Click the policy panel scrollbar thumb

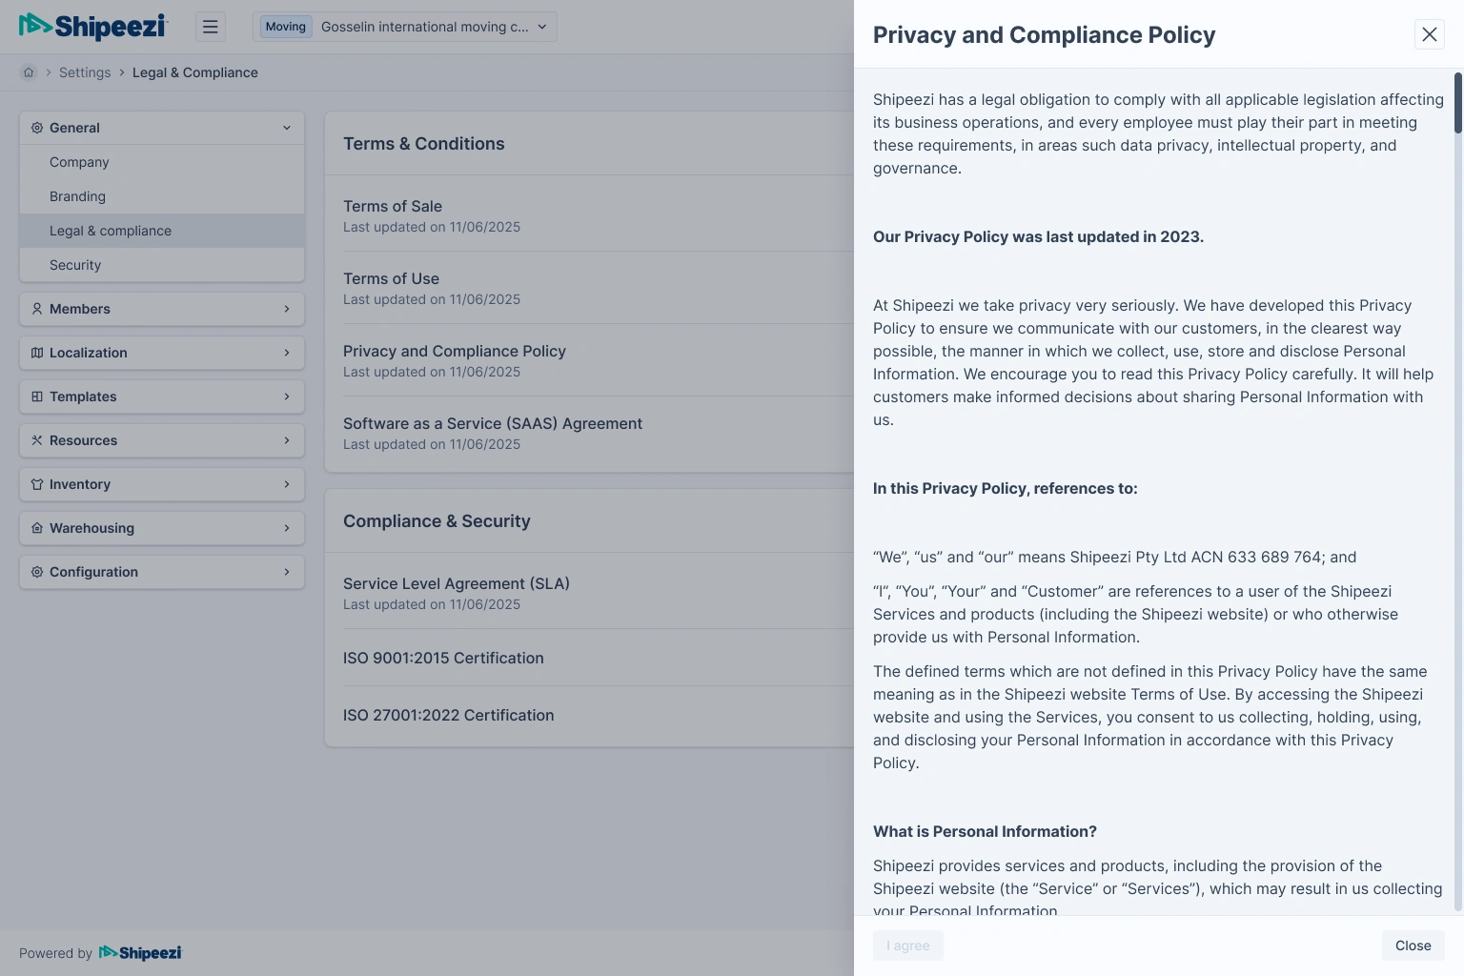tap(1458, 103)
